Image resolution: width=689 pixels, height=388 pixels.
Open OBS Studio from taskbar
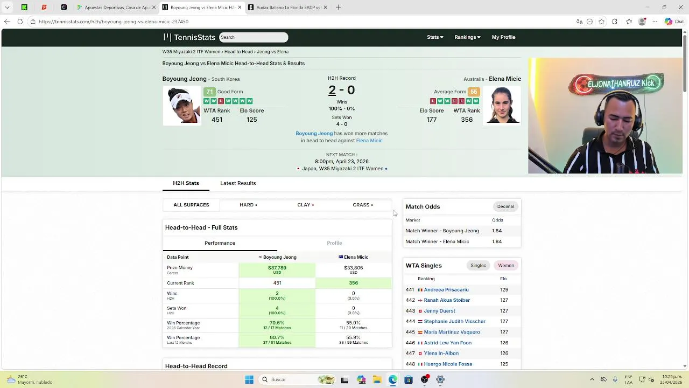(x=425, y=379)
